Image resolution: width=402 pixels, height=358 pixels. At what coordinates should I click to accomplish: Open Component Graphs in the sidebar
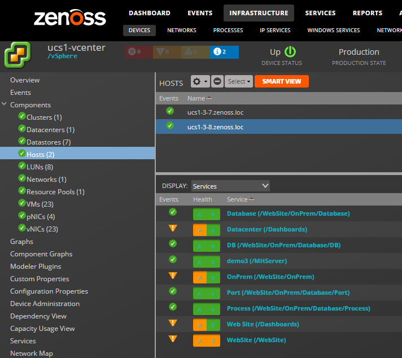[x=41, y=254]
